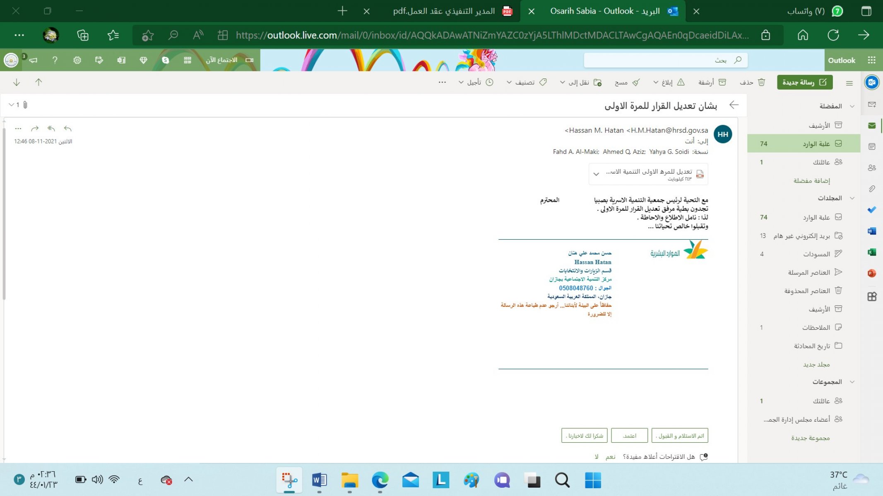
Task: Click مجموعة جديدة new group link
Action: tap(810, 438)
